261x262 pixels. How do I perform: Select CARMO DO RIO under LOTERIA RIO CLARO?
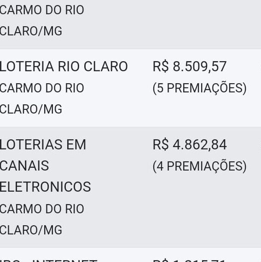point(42,88)
